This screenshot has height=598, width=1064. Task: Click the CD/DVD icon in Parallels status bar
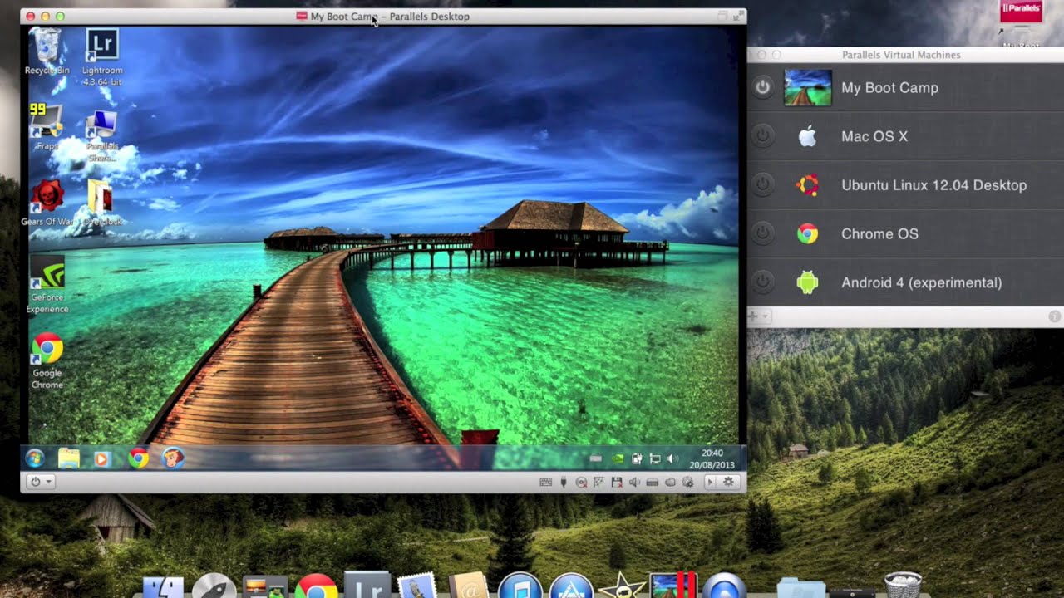pos(582,482)
